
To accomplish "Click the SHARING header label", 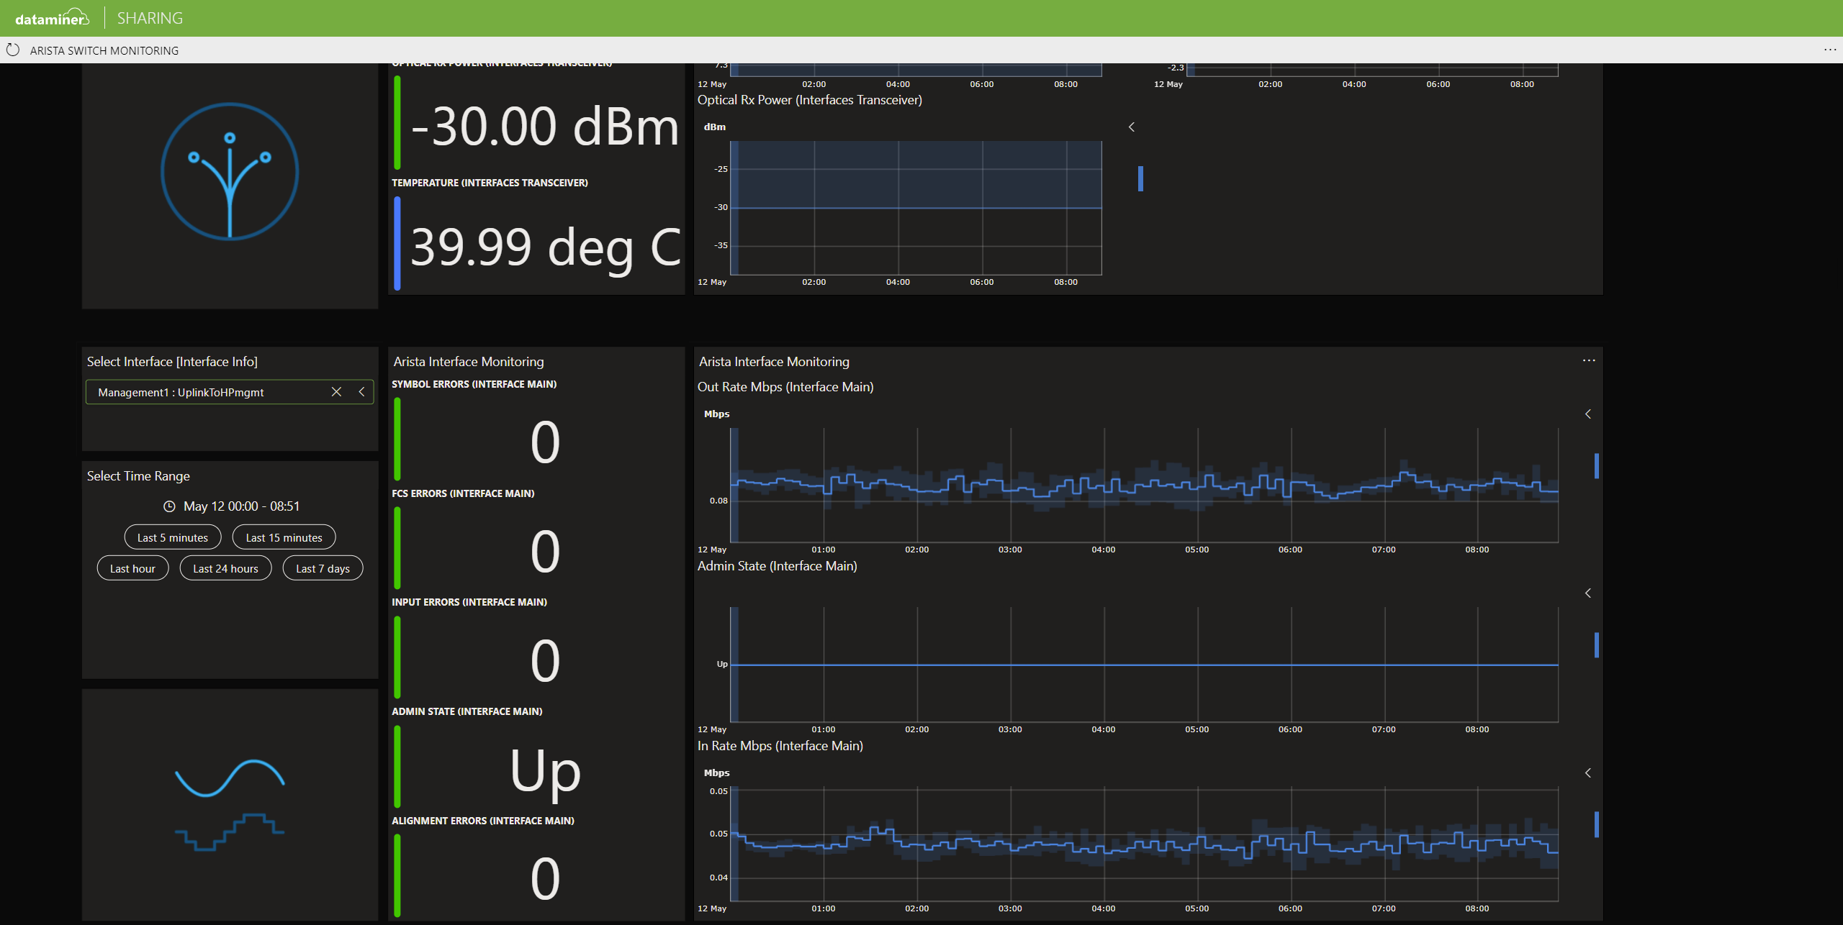I will [x=150, y=18].
